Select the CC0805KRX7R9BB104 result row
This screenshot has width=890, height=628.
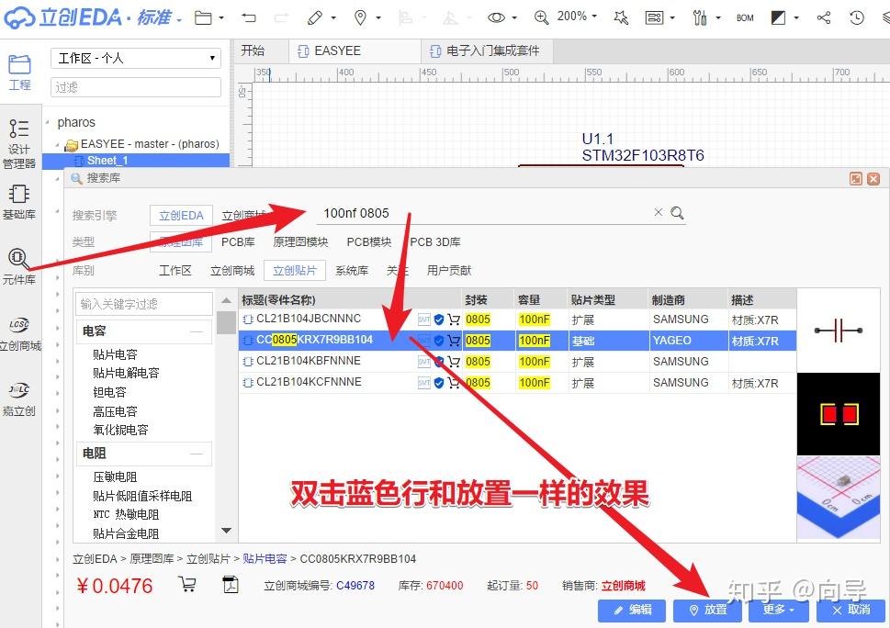517,341
